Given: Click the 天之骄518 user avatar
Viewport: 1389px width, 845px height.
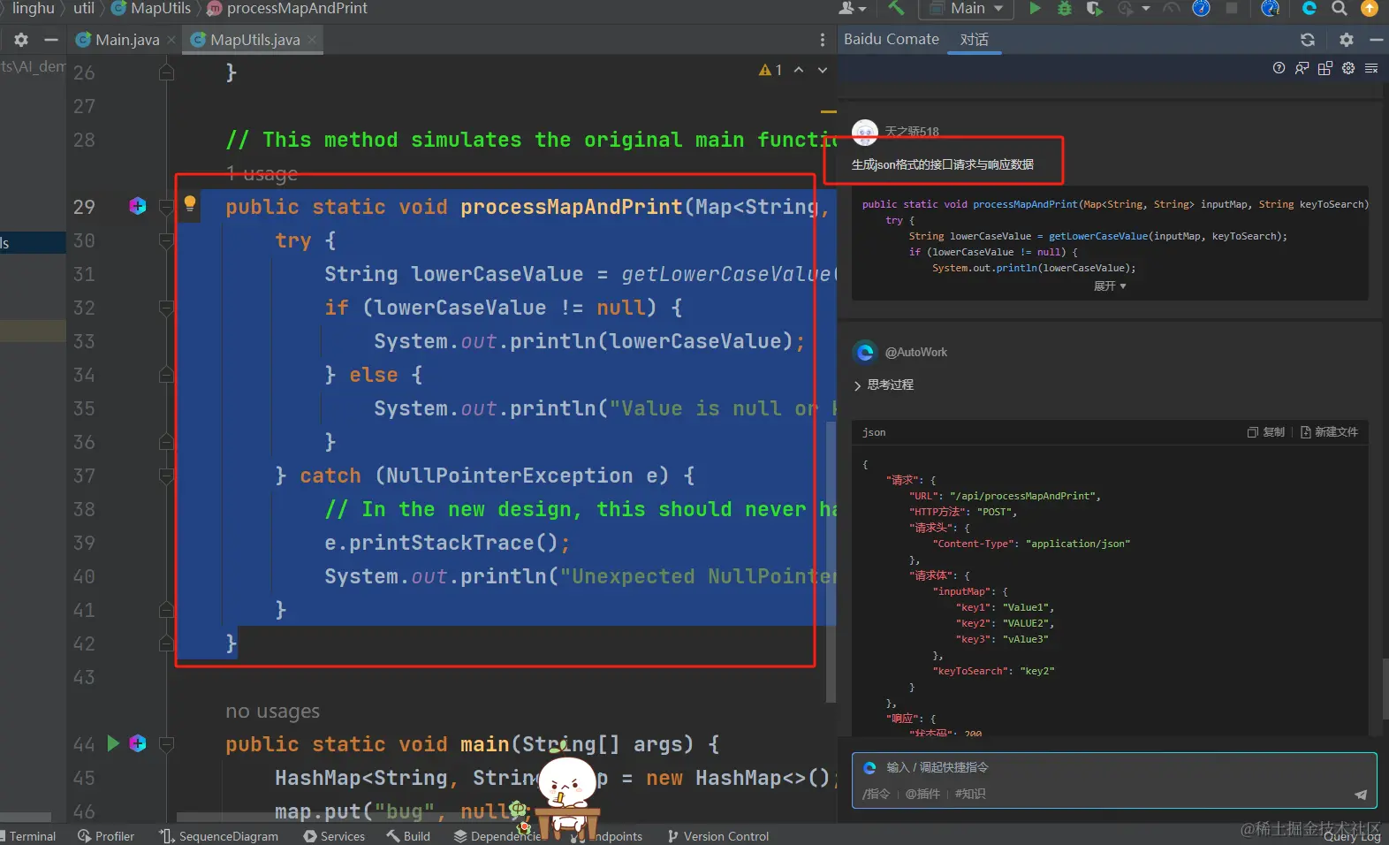Looking at the screenshot, I should 865,133.
